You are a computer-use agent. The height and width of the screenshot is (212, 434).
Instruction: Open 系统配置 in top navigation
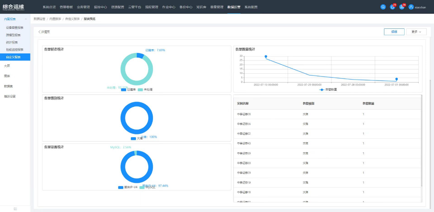(251, 7)
